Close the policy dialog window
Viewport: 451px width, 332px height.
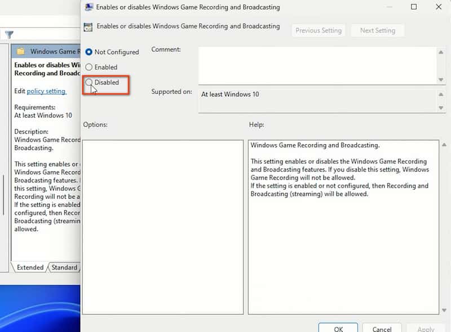[439, 7]
